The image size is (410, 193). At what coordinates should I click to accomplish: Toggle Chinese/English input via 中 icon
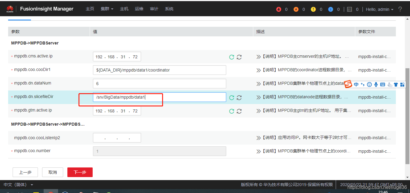pyautogui.click(x=356, y=84)
